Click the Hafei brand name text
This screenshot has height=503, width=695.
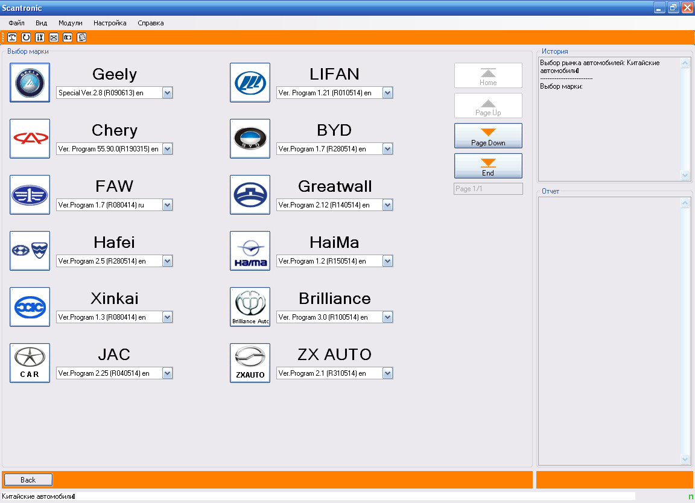pos(115,242)
